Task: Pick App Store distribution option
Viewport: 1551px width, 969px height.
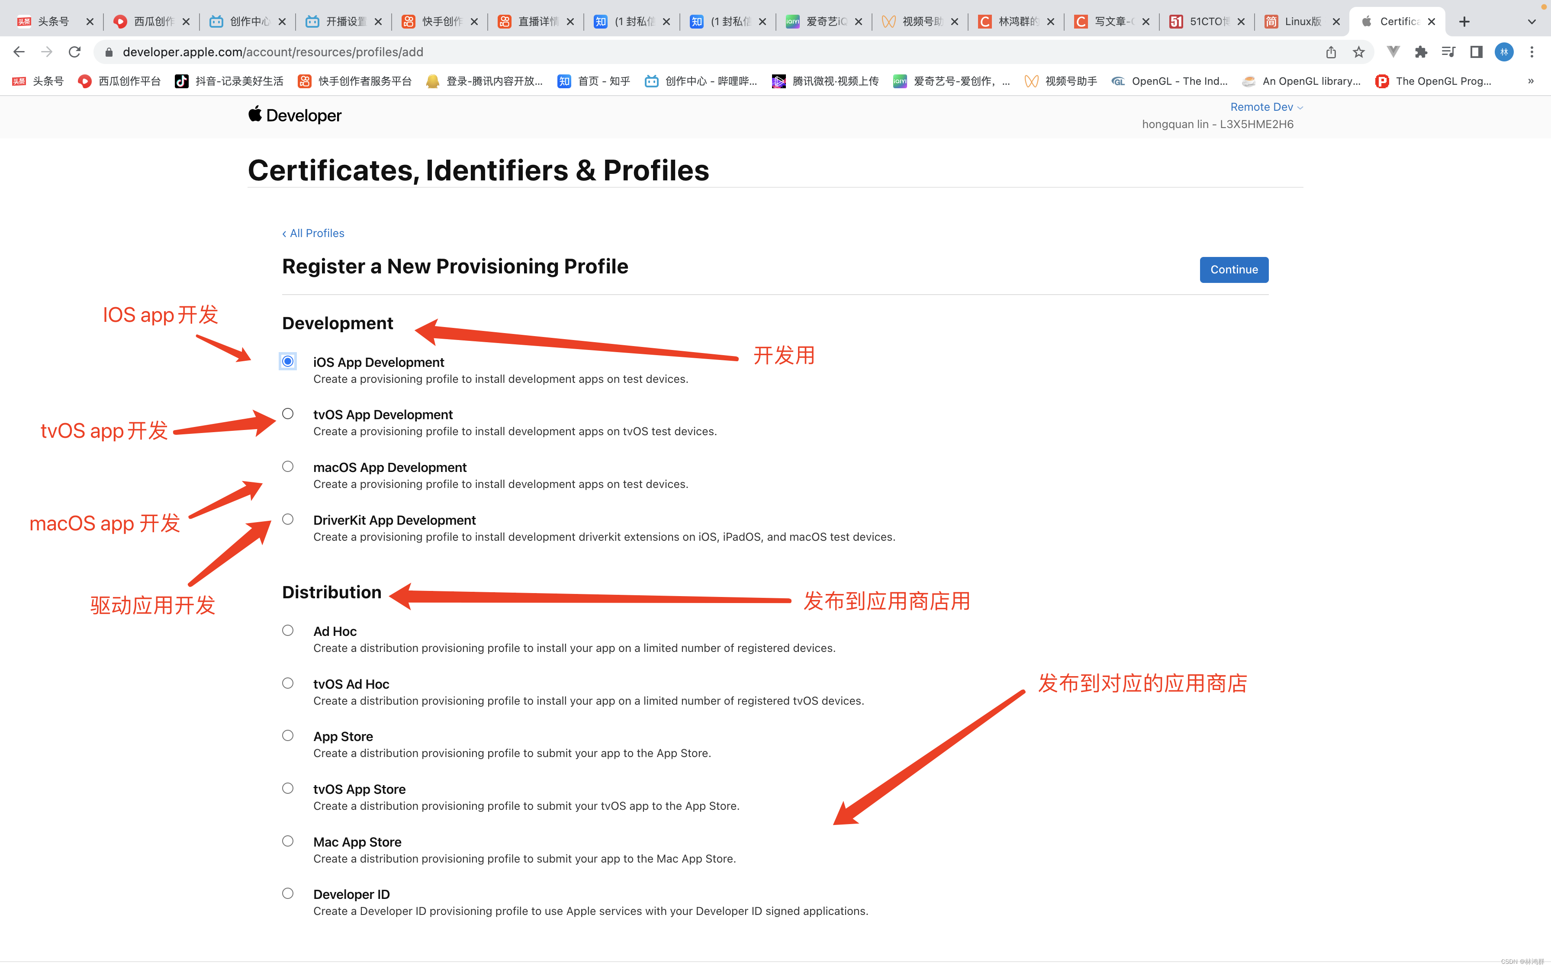Action: pyautogui.click(x=288, y=736)
